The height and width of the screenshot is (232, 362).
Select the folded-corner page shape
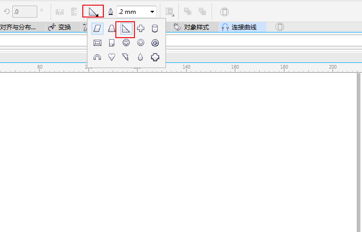point(111,43)
